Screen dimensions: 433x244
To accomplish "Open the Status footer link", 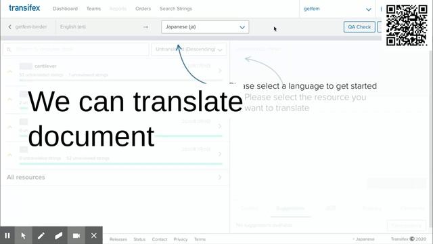I will tap(139, 239).
